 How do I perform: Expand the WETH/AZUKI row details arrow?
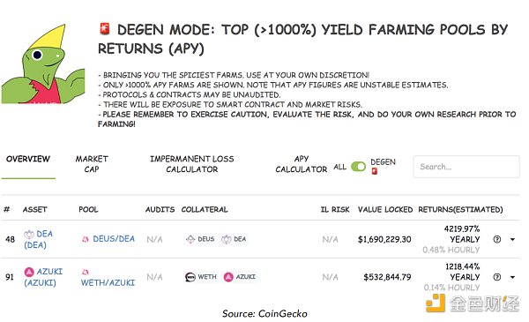(x=512, y=277)
